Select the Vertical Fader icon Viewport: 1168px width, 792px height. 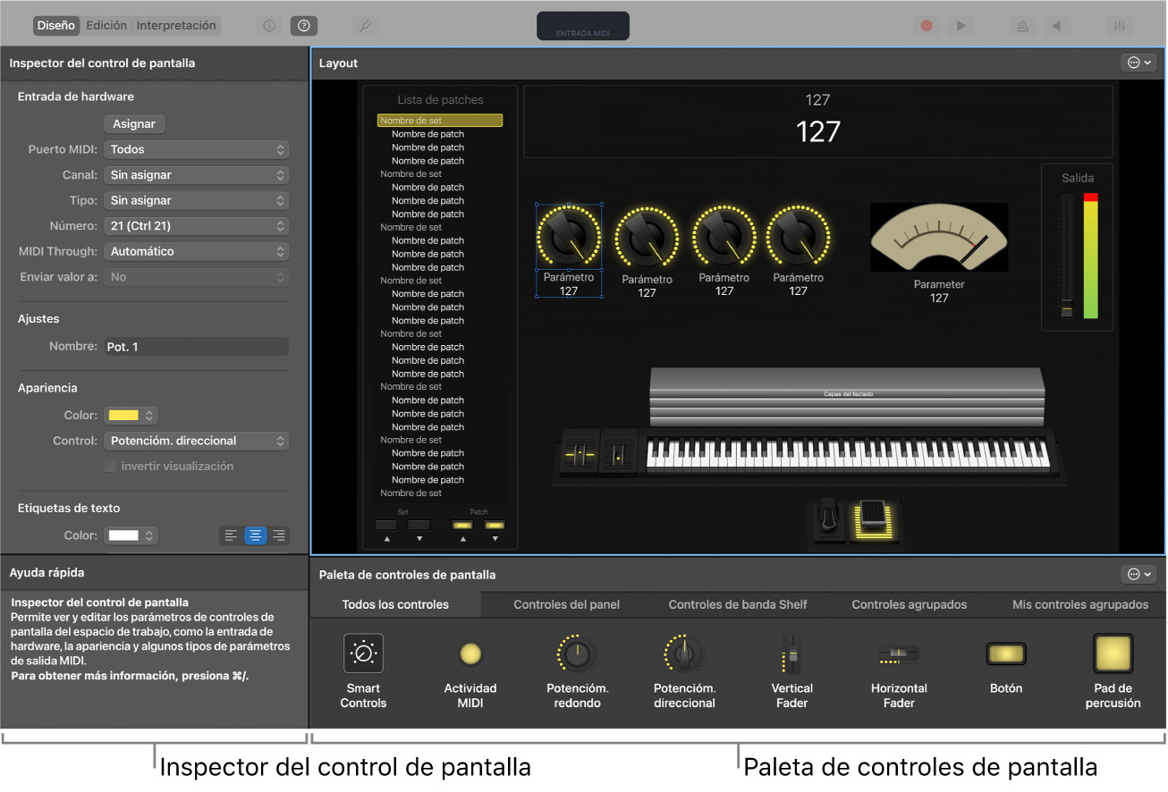[791, 653]
